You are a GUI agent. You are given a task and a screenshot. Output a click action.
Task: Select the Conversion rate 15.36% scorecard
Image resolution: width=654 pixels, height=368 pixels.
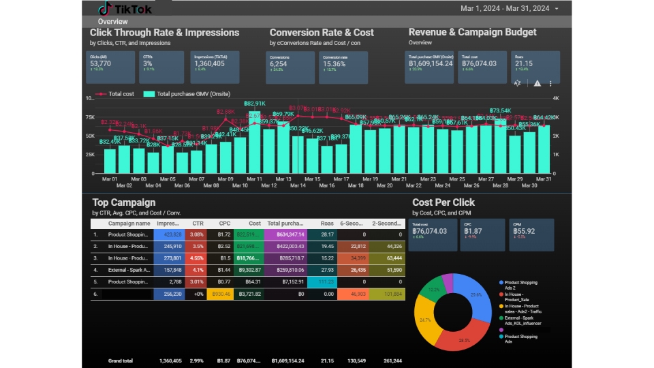click(x=343, y=67)
